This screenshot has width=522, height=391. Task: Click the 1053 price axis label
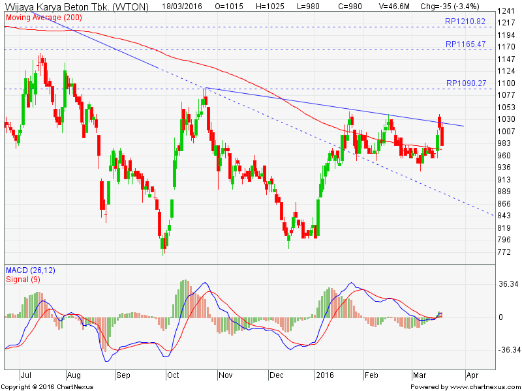[506, 107]
